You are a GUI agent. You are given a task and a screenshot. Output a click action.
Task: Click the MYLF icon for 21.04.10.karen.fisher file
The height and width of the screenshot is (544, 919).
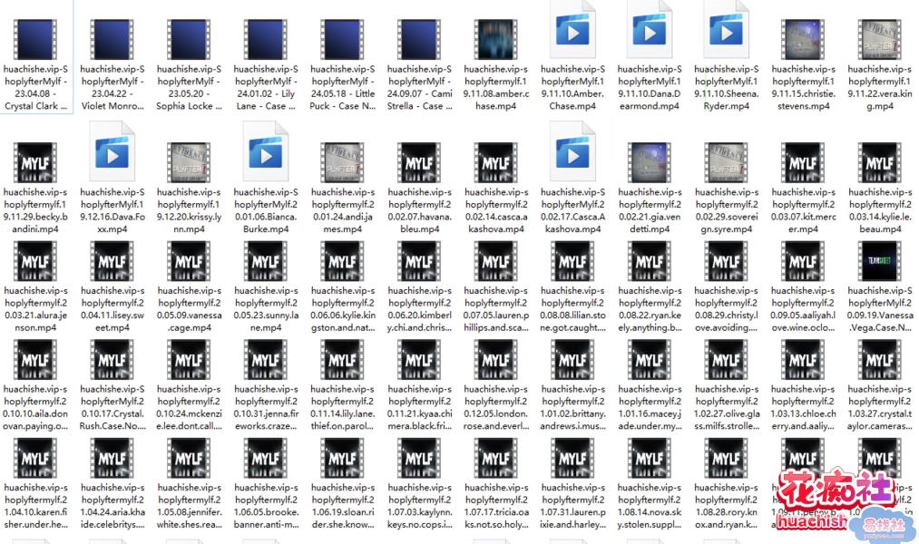[x=35, y=458]
